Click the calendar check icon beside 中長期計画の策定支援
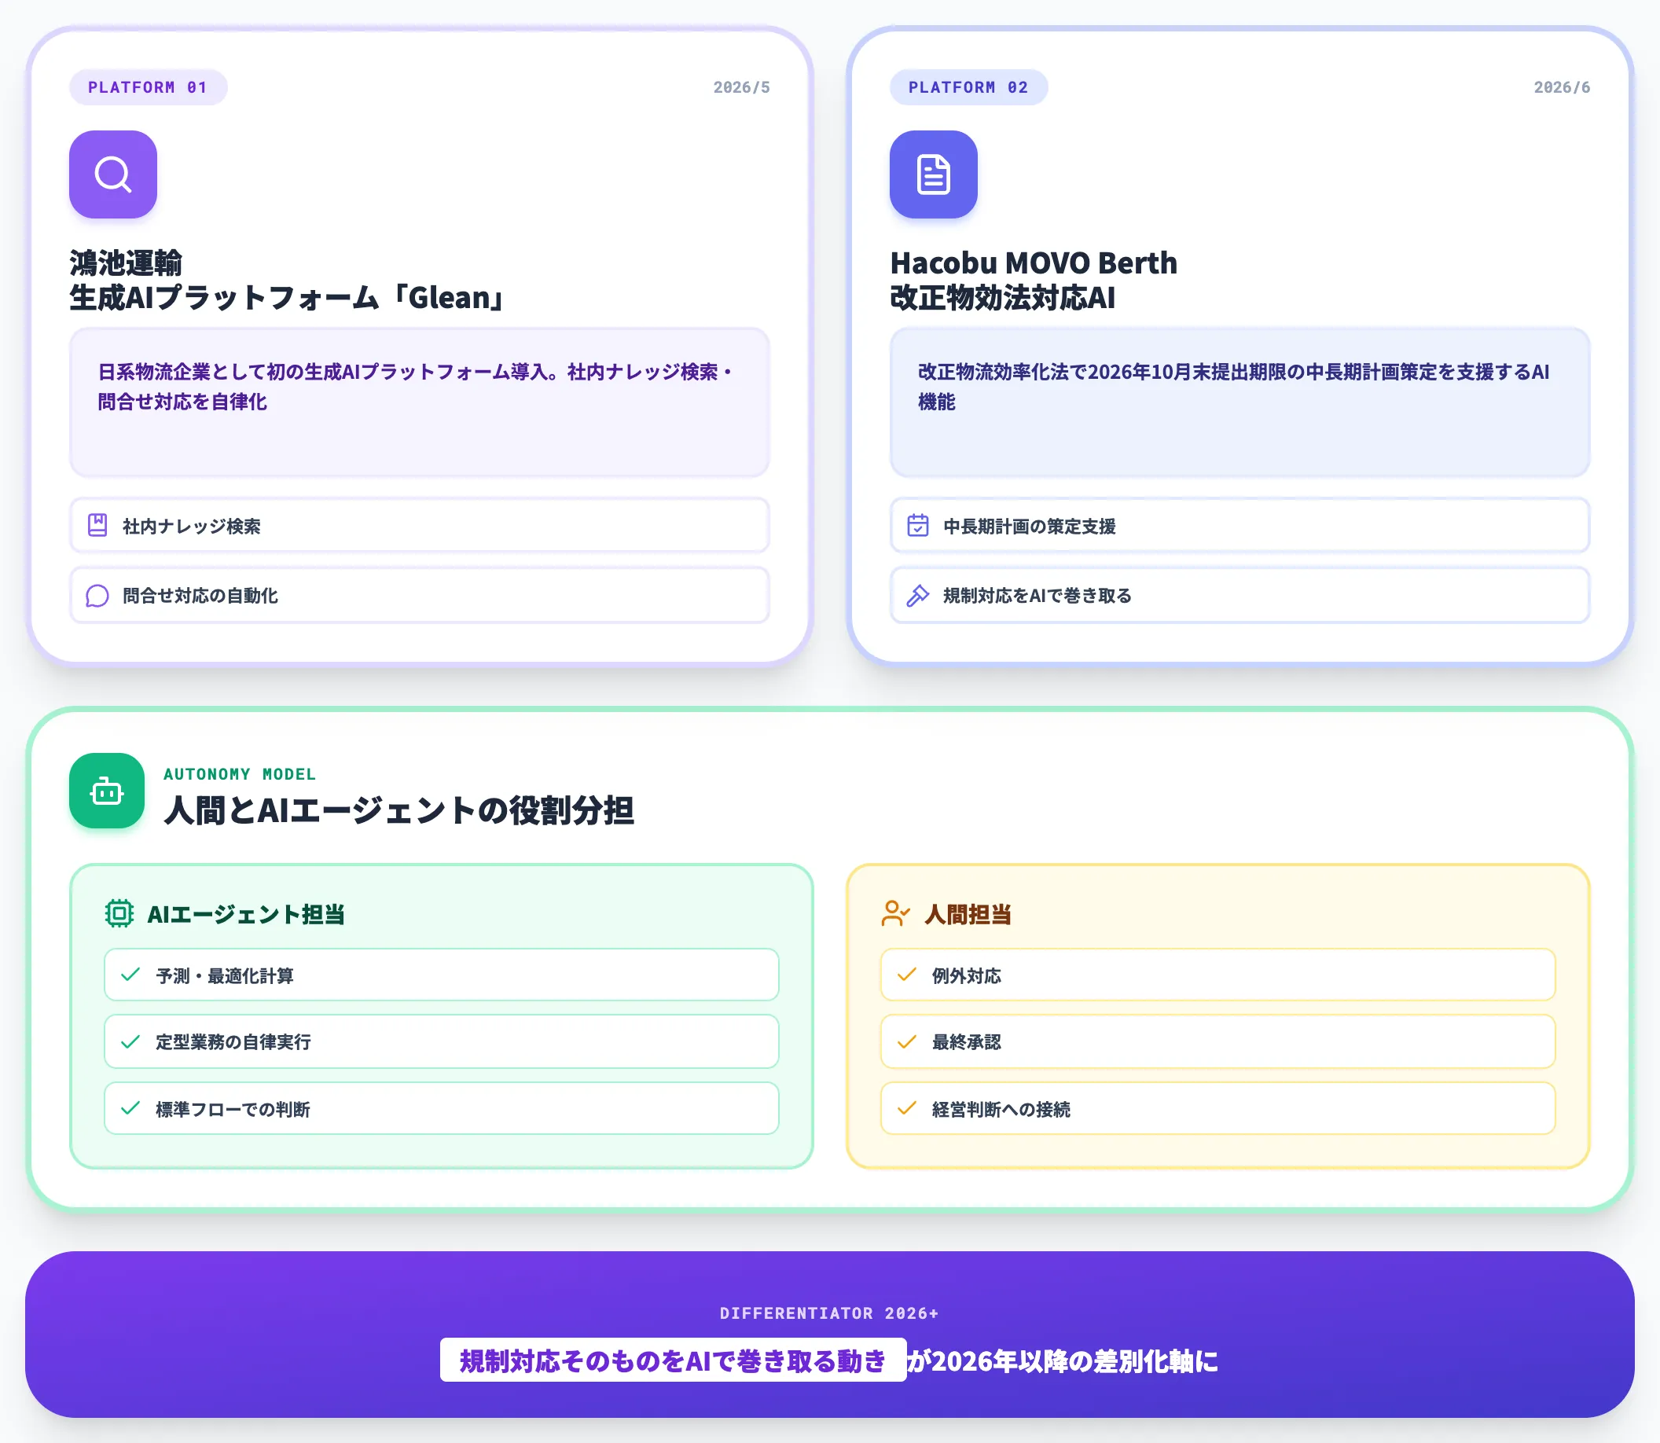 [918, 525]
